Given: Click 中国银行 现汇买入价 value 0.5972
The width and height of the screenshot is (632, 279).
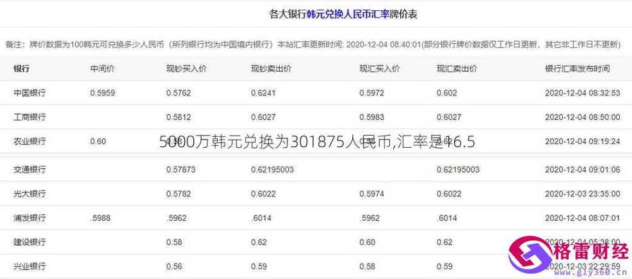Looking at the screenshot, I should tap(371, 93).
